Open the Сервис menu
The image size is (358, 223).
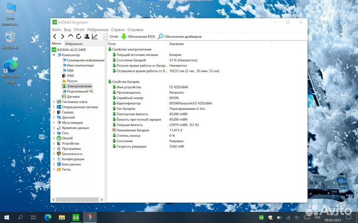click(118, 30)
